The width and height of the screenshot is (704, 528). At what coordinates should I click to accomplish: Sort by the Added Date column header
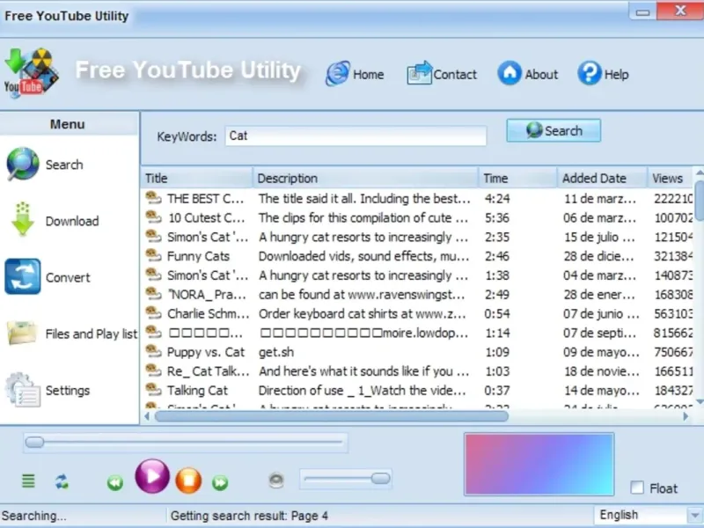tap(603, 179)
